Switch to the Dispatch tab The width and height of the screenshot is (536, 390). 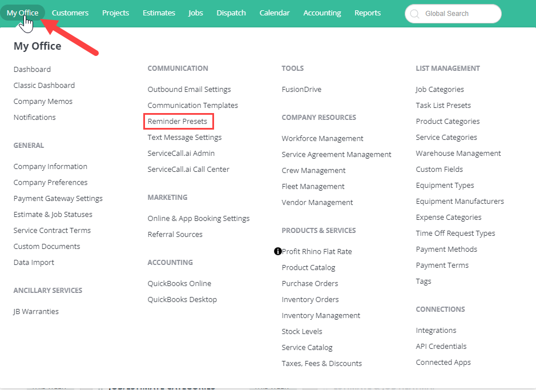coord(231,13)
